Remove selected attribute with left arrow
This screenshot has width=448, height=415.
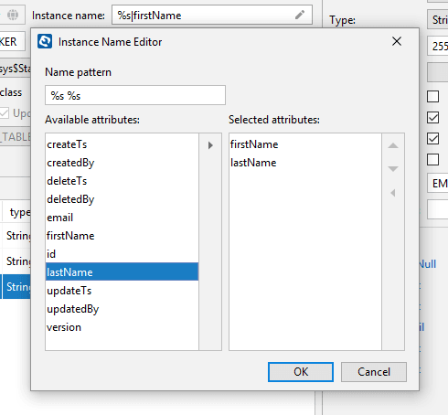[393, 193]
